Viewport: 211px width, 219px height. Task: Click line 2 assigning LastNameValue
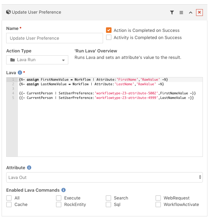(x=92, y=85)
